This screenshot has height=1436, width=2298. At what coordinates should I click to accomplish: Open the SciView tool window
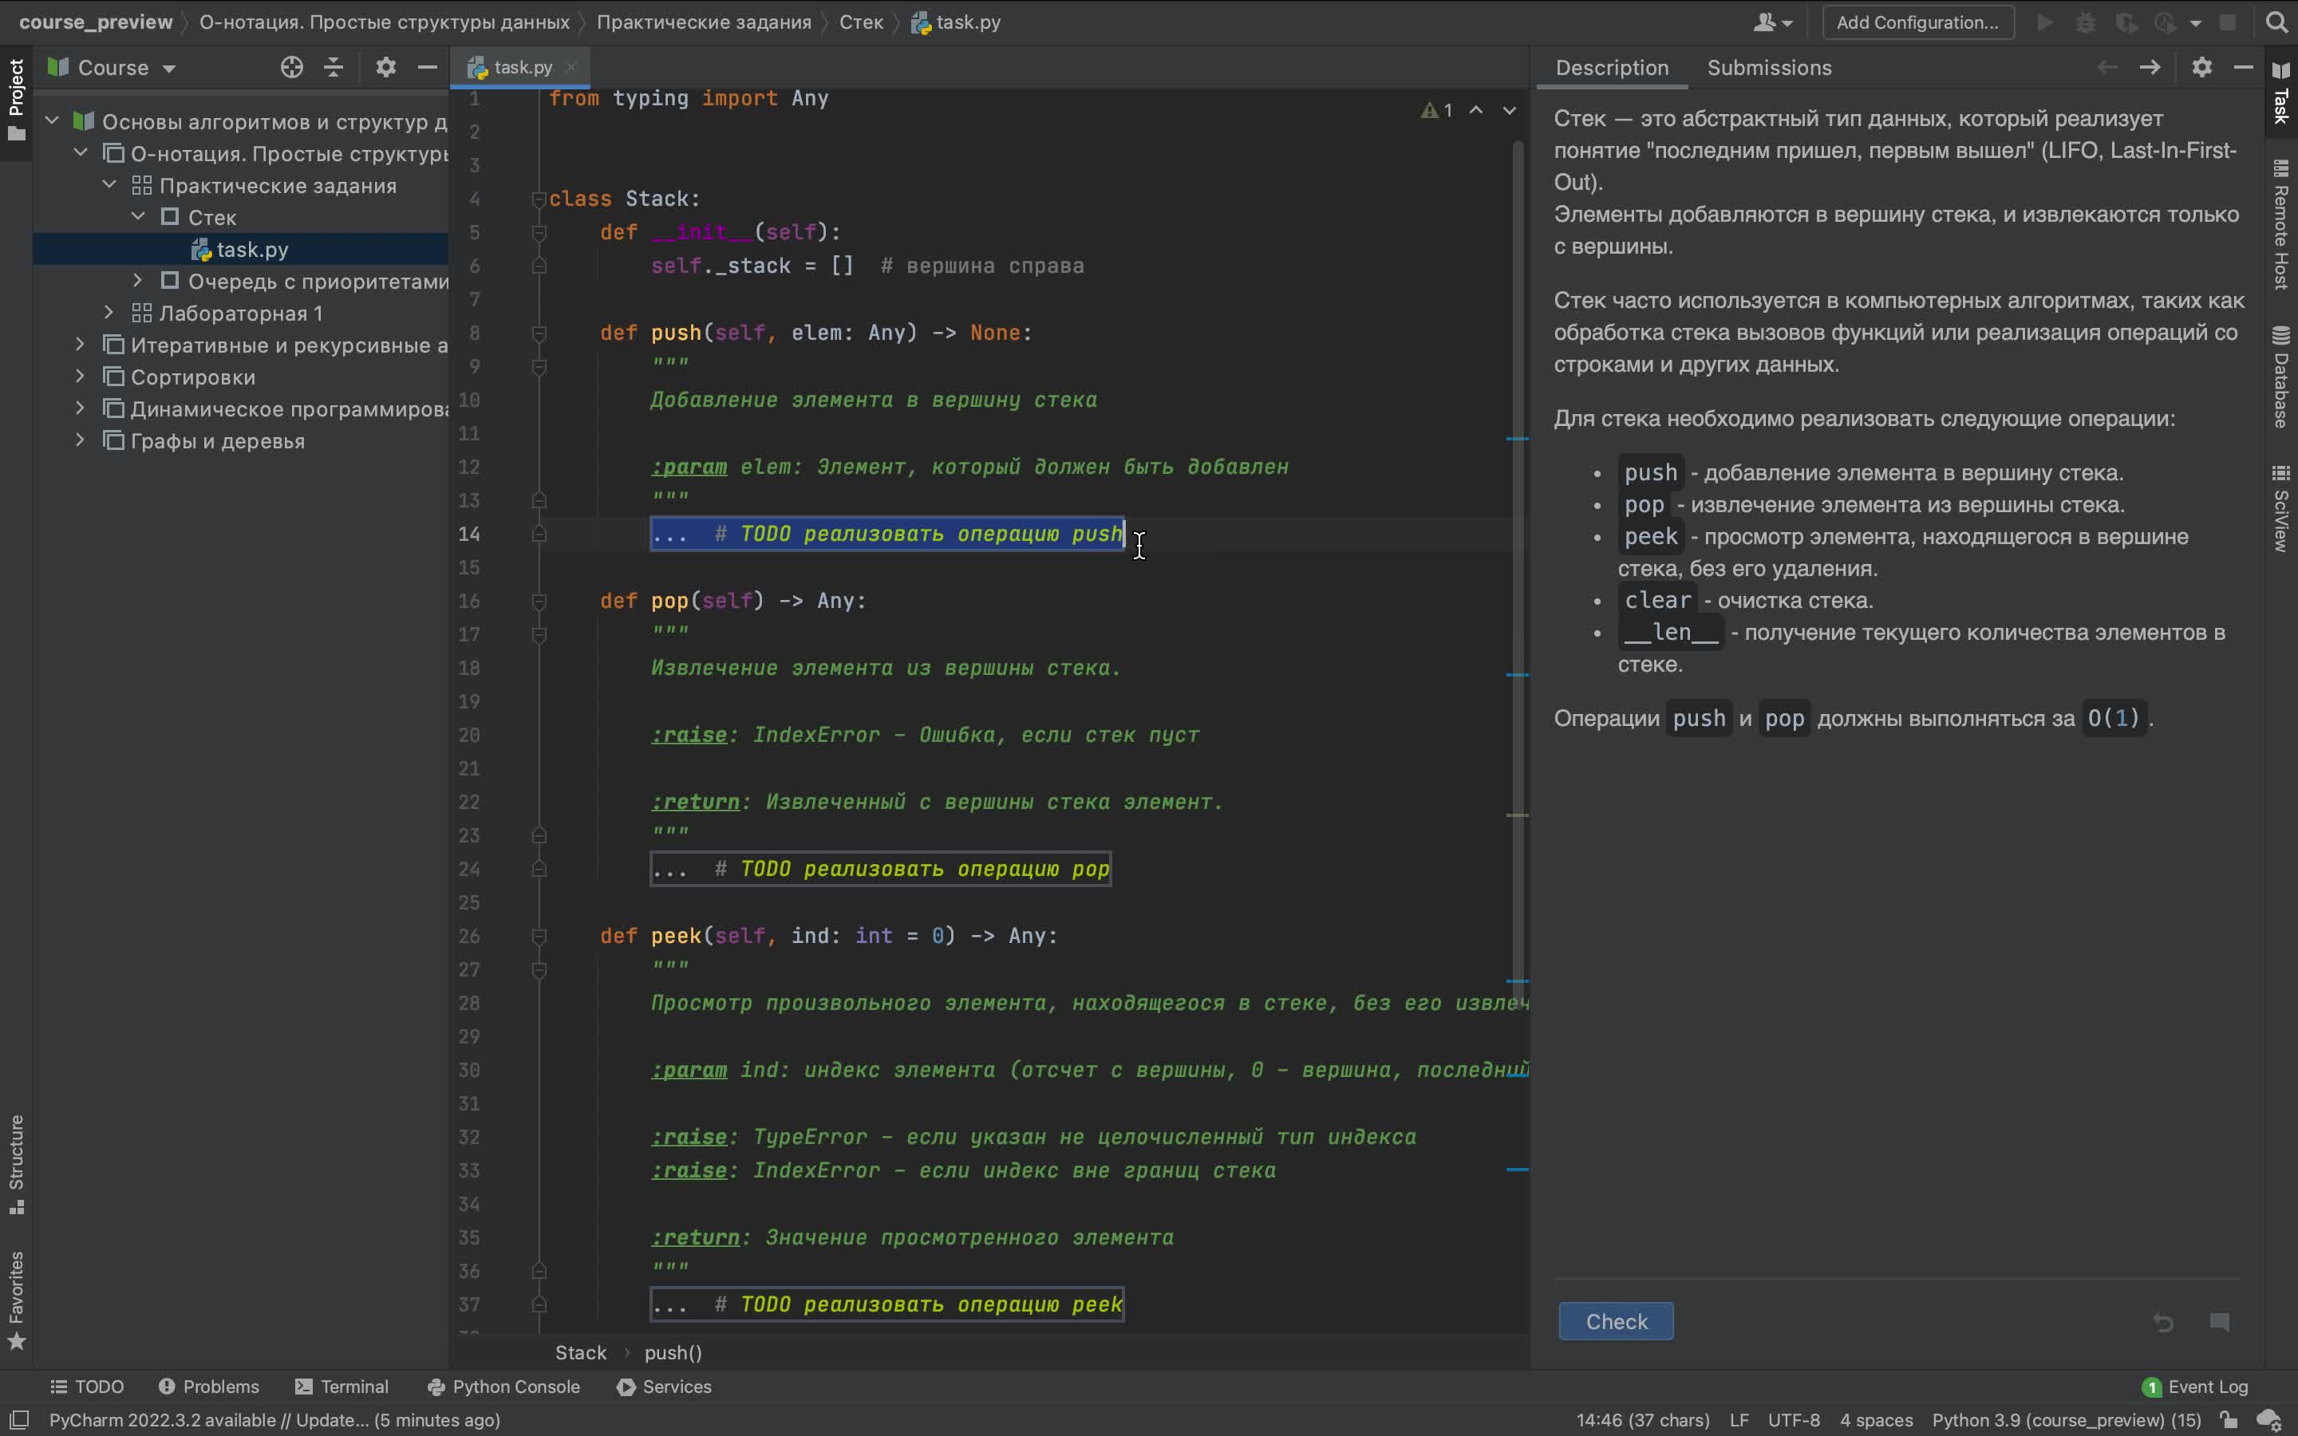[2281, 508]
